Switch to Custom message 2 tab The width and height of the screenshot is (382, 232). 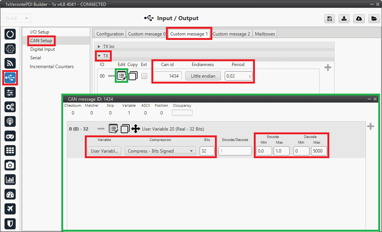click(231, 34)
